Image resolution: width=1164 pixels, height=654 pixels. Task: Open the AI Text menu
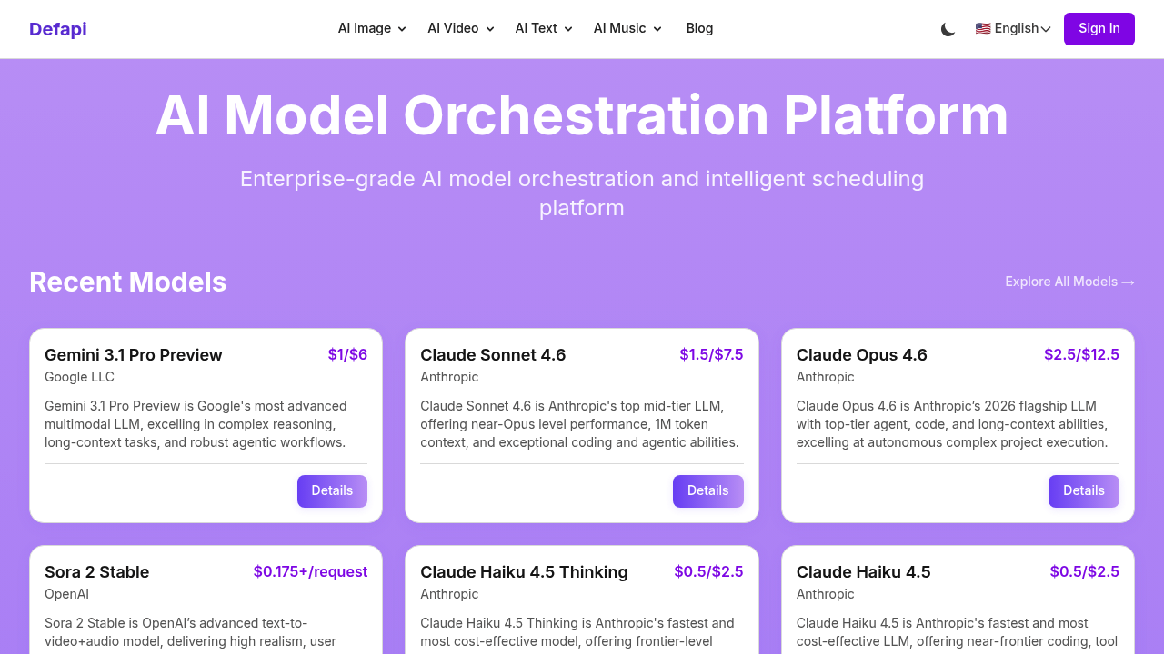coord(544,28)
